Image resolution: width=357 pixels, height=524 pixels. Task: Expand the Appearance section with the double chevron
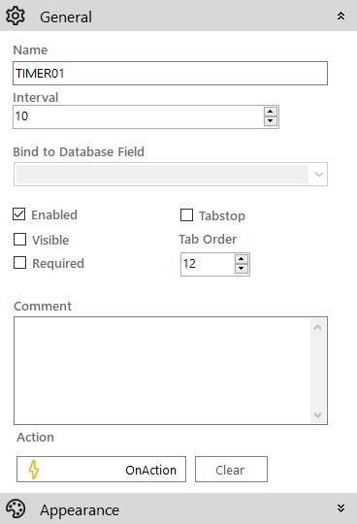click(341, 508)
